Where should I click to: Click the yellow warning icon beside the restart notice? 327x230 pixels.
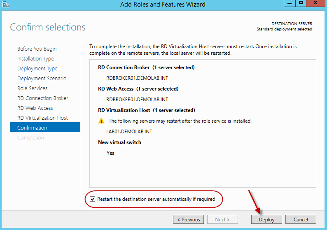click(x=101, y=121)
